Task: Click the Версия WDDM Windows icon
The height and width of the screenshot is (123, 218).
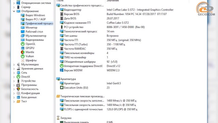Action: click(x=62, y=70)
